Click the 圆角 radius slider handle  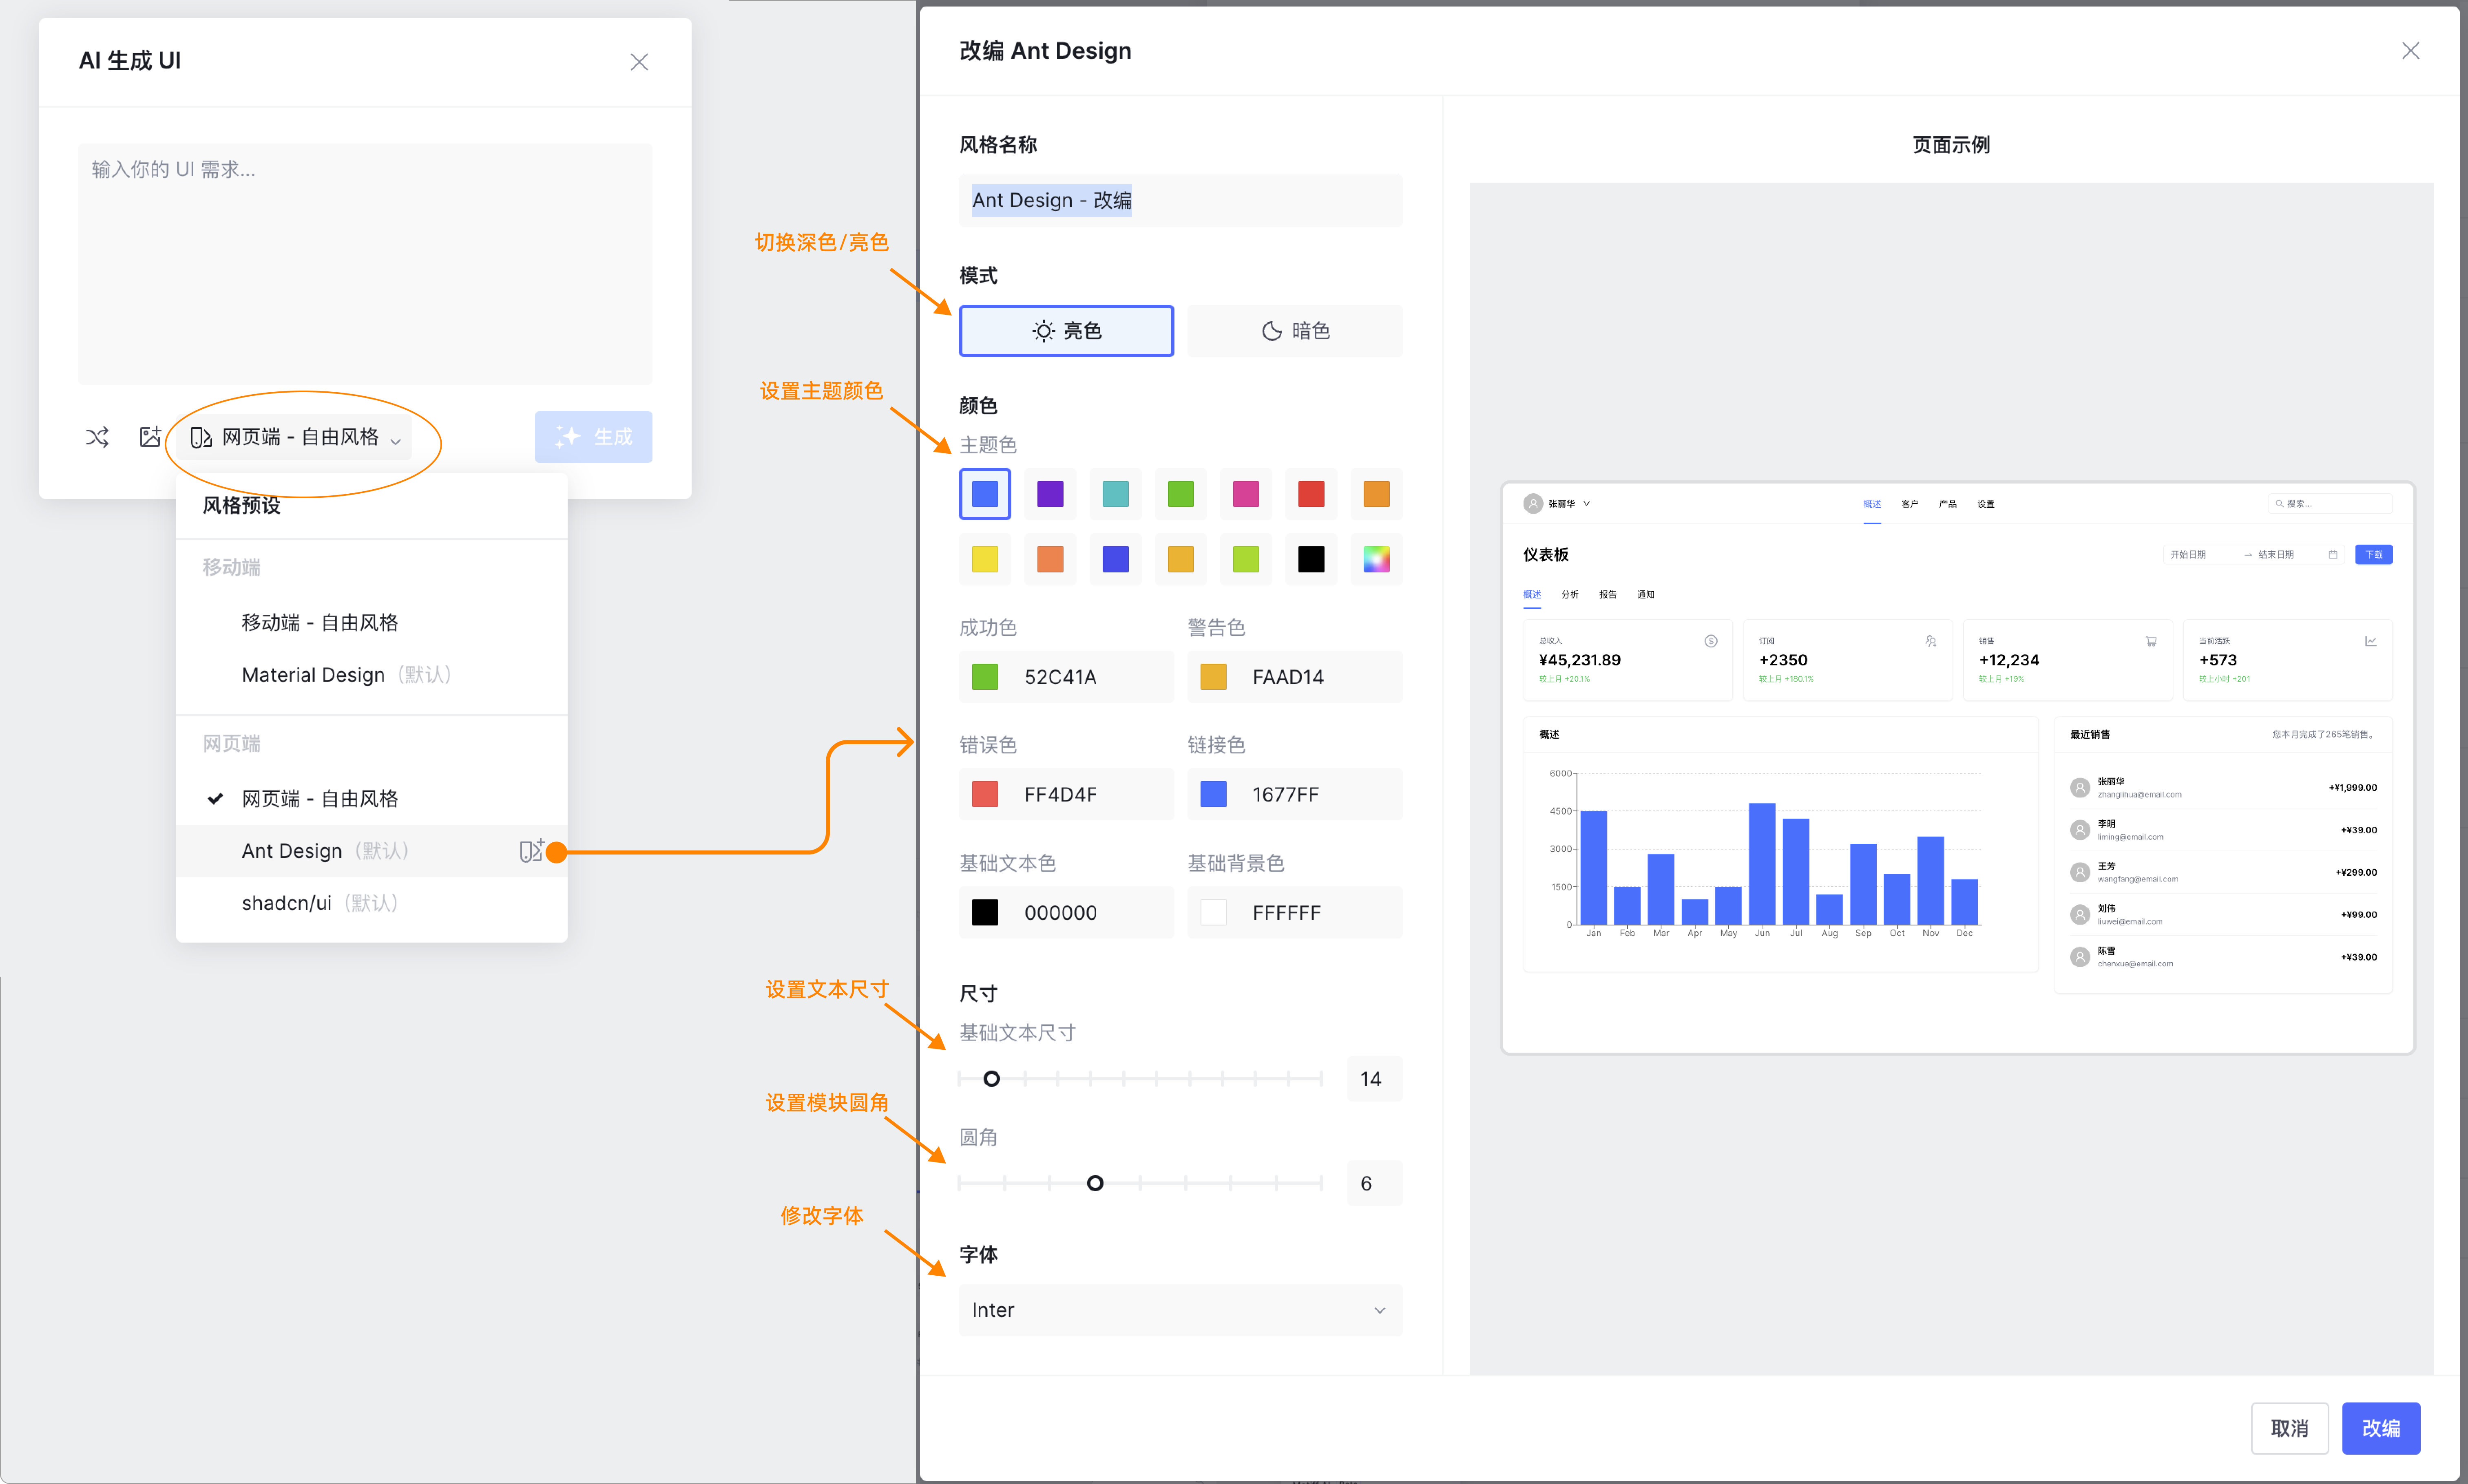pyautogui.click(x=1095, y=1184)
